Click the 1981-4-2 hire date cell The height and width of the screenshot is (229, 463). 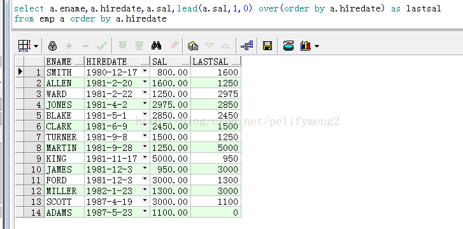(x=117, y=105)
